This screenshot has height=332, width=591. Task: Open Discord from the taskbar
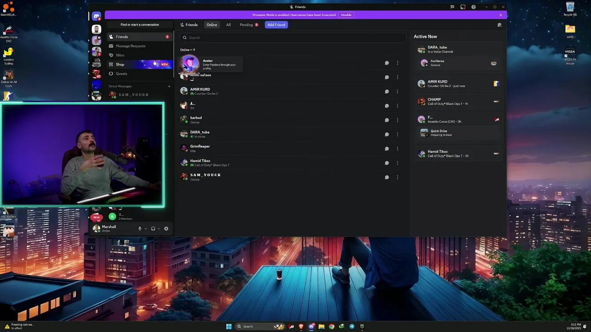coord(311,326)
